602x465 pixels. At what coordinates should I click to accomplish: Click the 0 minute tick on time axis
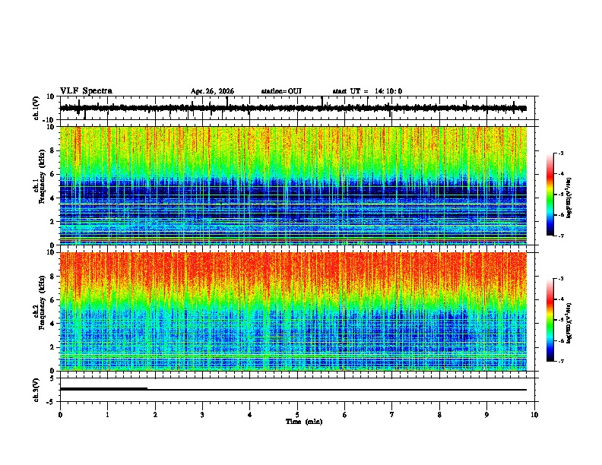(60, 415)
